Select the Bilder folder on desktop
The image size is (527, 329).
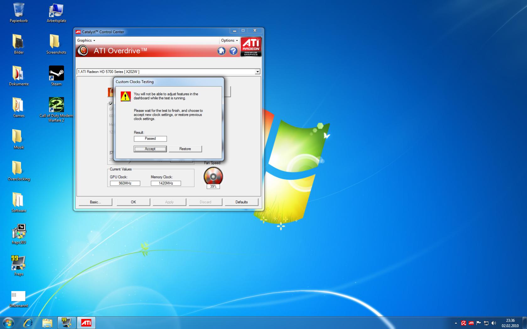coord(19,44)
